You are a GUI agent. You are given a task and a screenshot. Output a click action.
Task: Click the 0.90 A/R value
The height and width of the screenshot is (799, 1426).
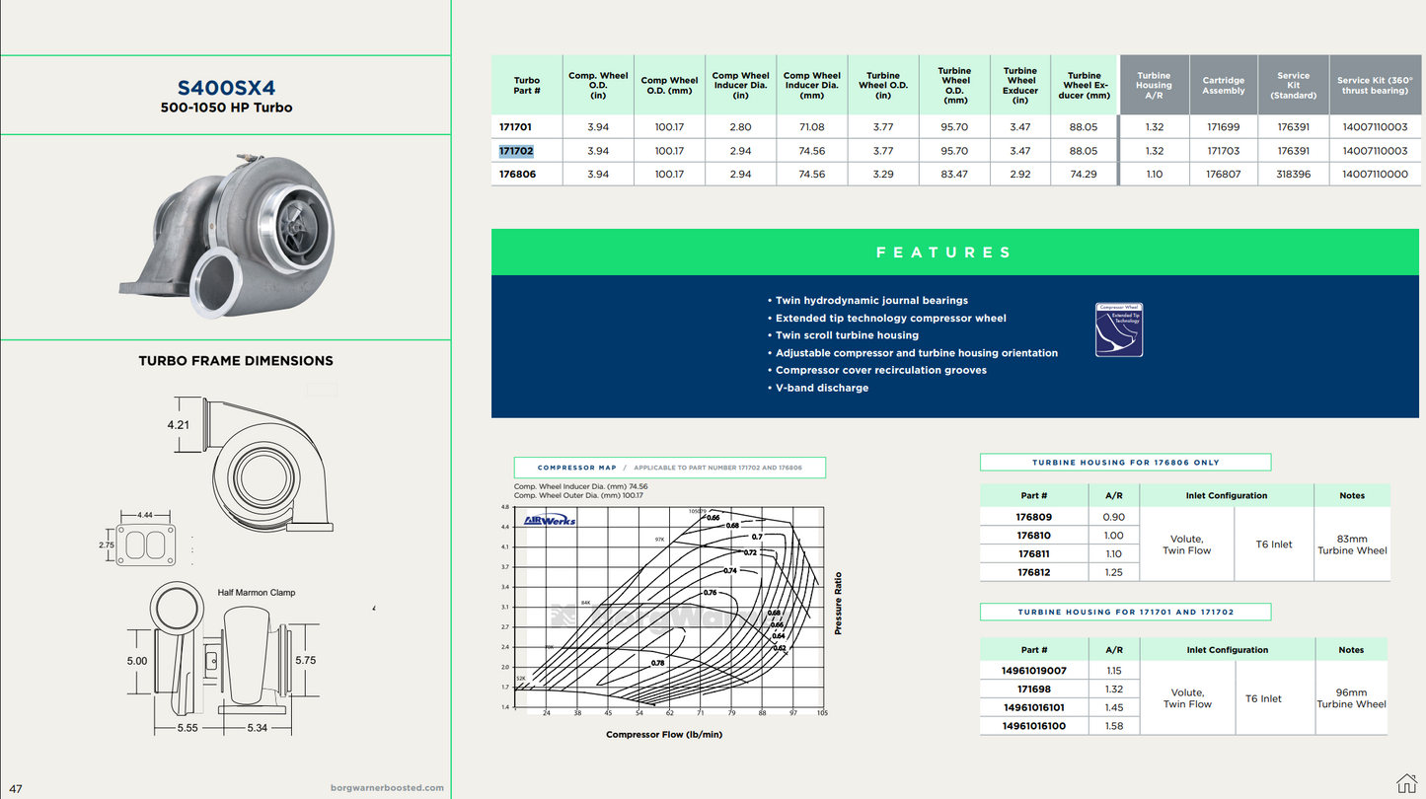(x=1114, y=518)
